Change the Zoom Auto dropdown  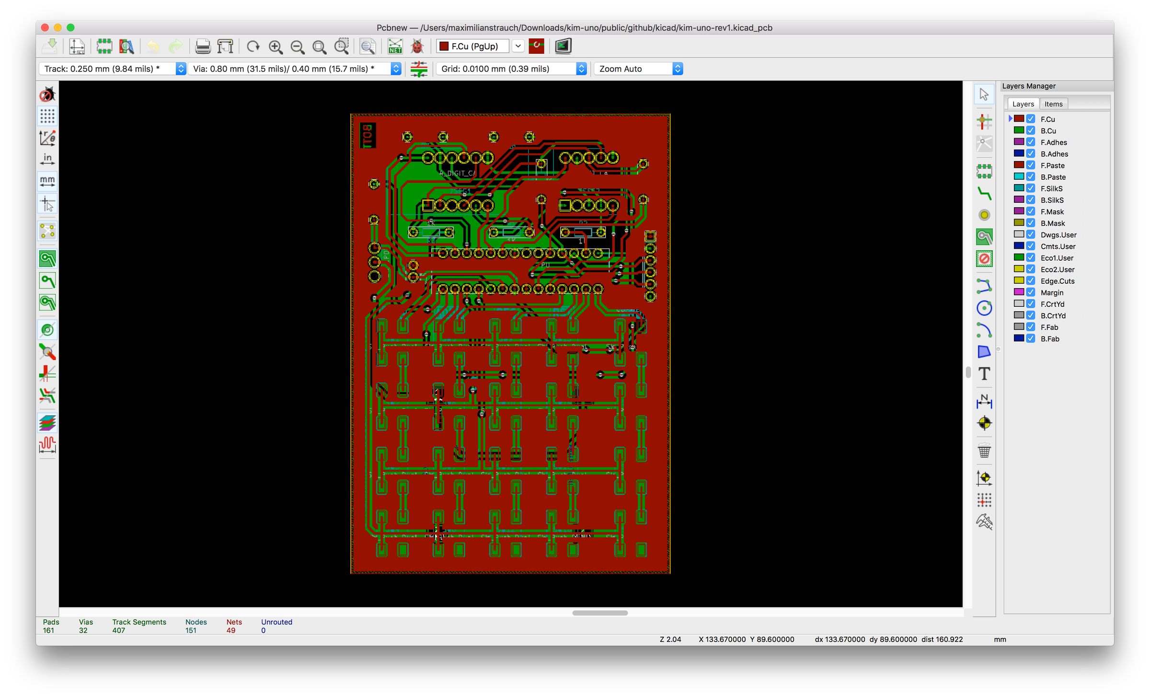(x=677, y=69)
